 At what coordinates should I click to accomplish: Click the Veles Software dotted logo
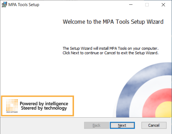click(12, 106)
